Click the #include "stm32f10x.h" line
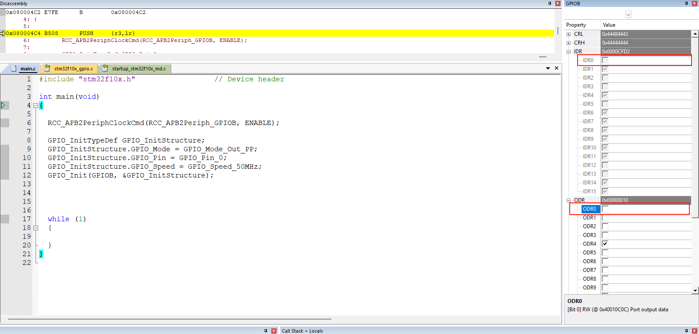This screenshot has width=699, height=334. coord(87,79)
